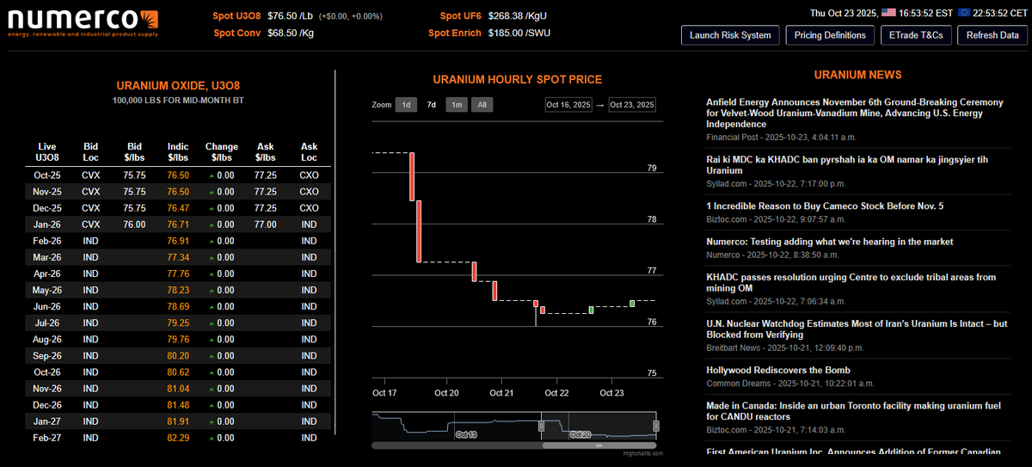Click the left handle of chart navigator
Image resolution: width=1032 pixels, height=467 pixels.
click(542, 426)
